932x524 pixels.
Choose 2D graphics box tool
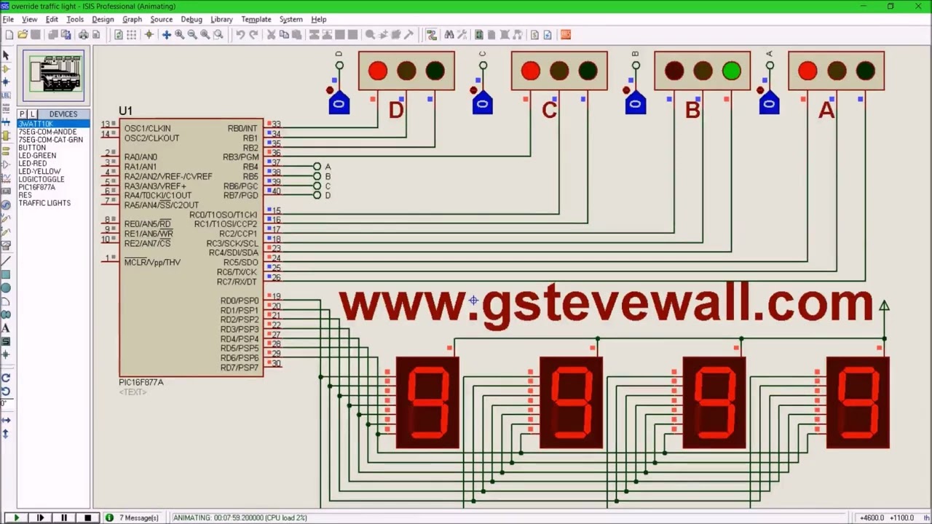click(x=6, y=274)
